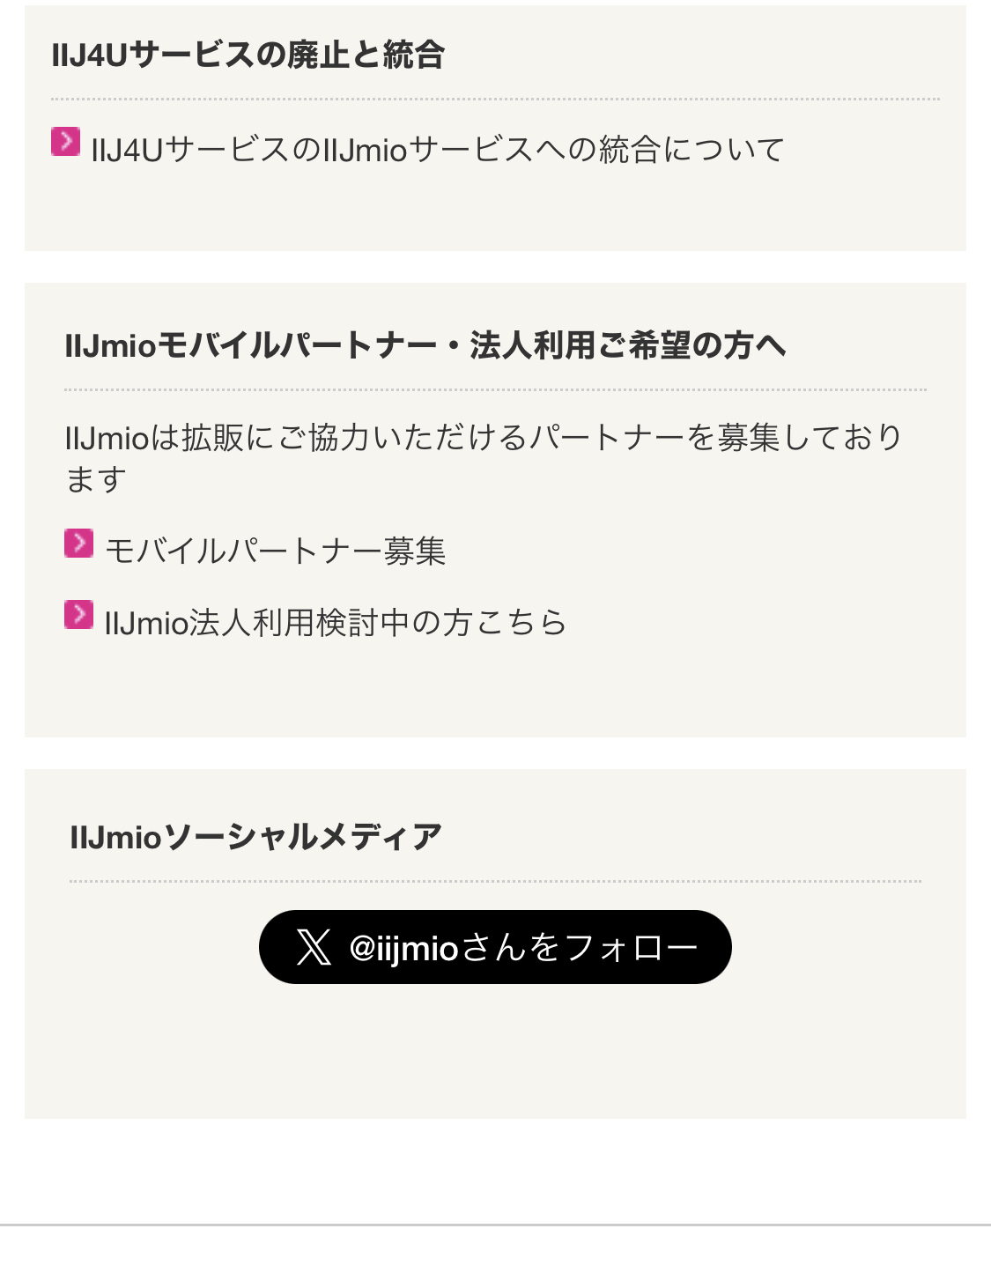Click dotted divider under ソーシャルメディア heading
Image resolution: width=991 pixels, height=1273 pixels.
point(495,881)
